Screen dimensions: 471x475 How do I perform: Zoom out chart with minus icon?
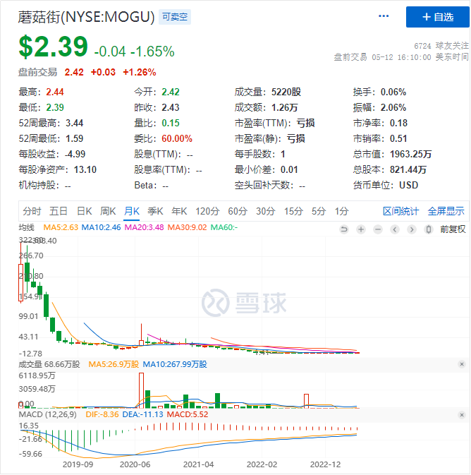tap(378, 229)
